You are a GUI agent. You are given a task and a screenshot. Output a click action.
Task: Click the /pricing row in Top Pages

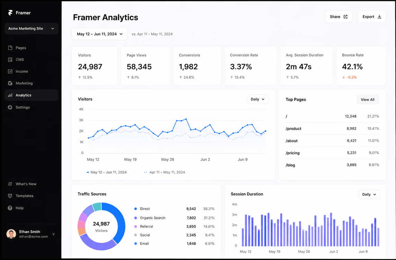(332, 153)
